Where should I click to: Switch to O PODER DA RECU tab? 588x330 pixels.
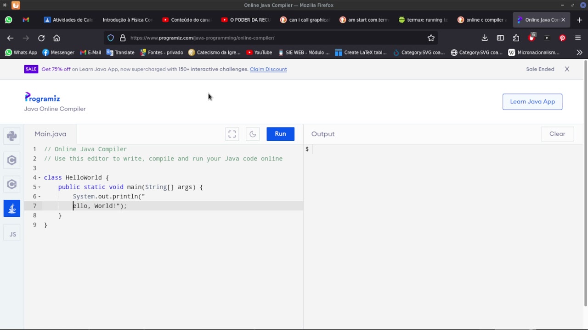[245, 20]
